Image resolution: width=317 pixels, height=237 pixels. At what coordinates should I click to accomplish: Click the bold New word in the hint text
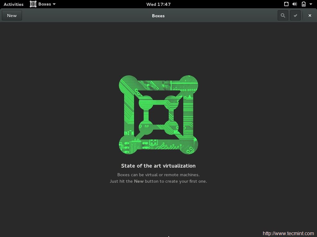pos(139,181)
